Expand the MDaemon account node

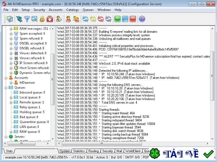(x=11, y=83)
